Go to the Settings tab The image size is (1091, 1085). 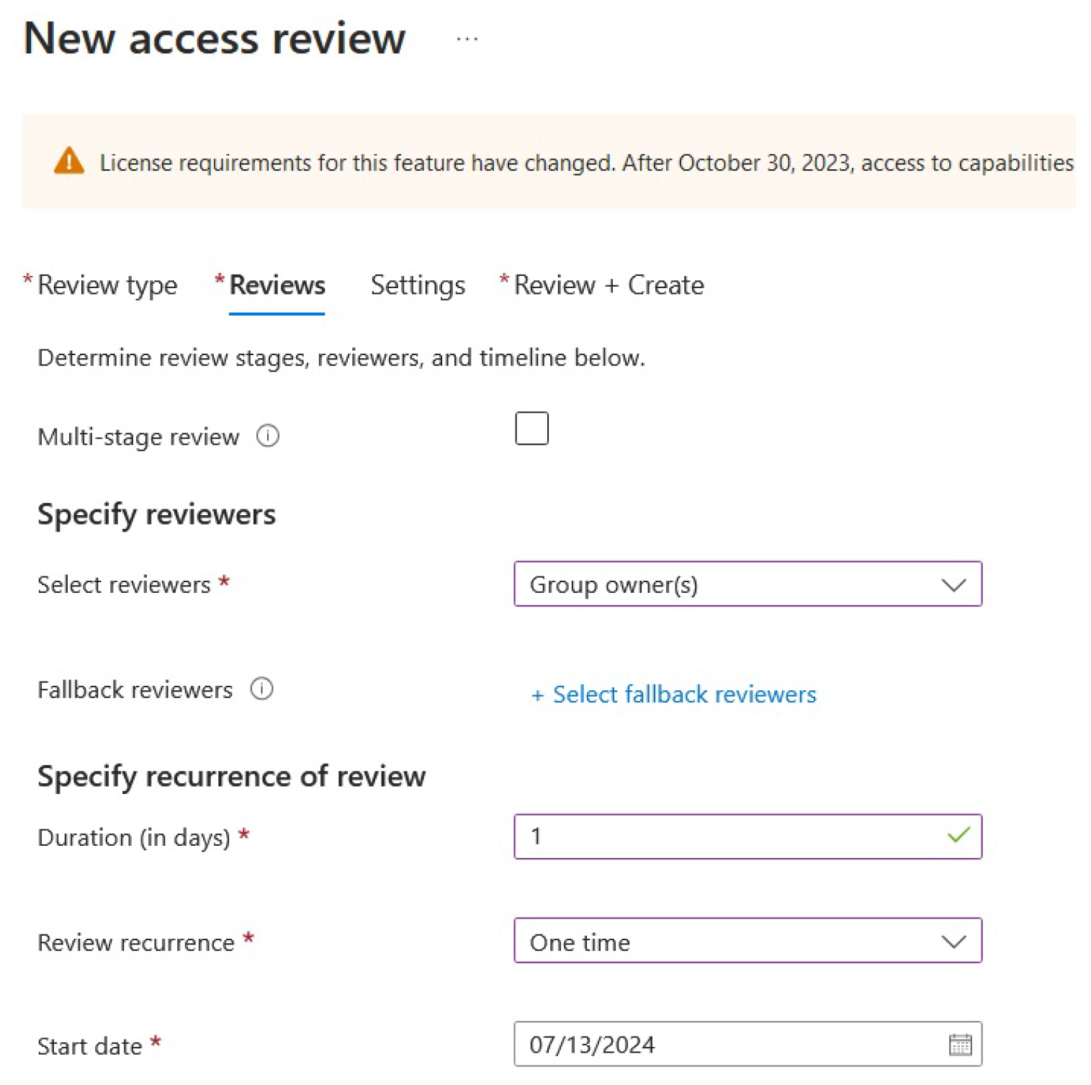[418, 285]
